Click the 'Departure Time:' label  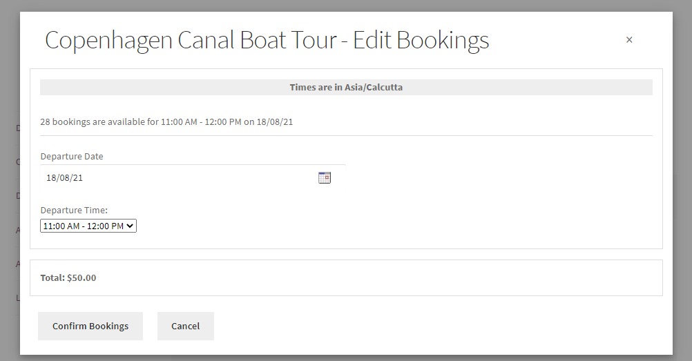74,210
